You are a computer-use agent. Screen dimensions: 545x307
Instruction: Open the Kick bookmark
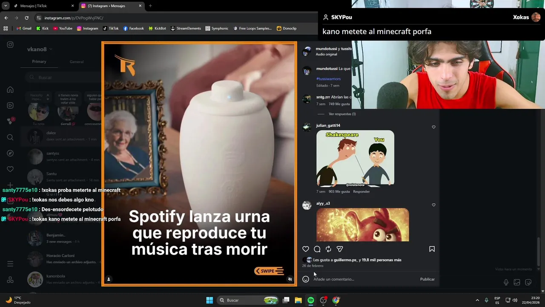pyautogui.click(x=42, y=29)
